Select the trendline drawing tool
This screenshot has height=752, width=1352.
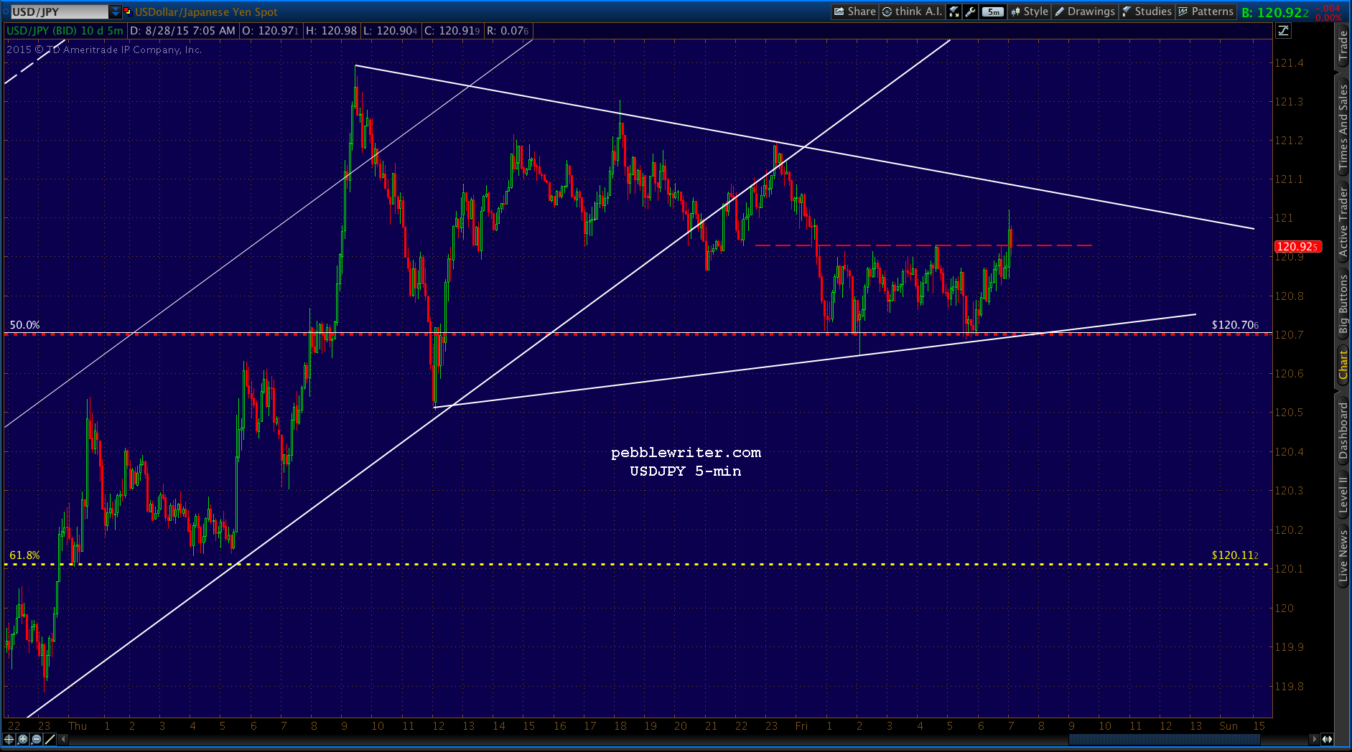(x=50, y=739)
